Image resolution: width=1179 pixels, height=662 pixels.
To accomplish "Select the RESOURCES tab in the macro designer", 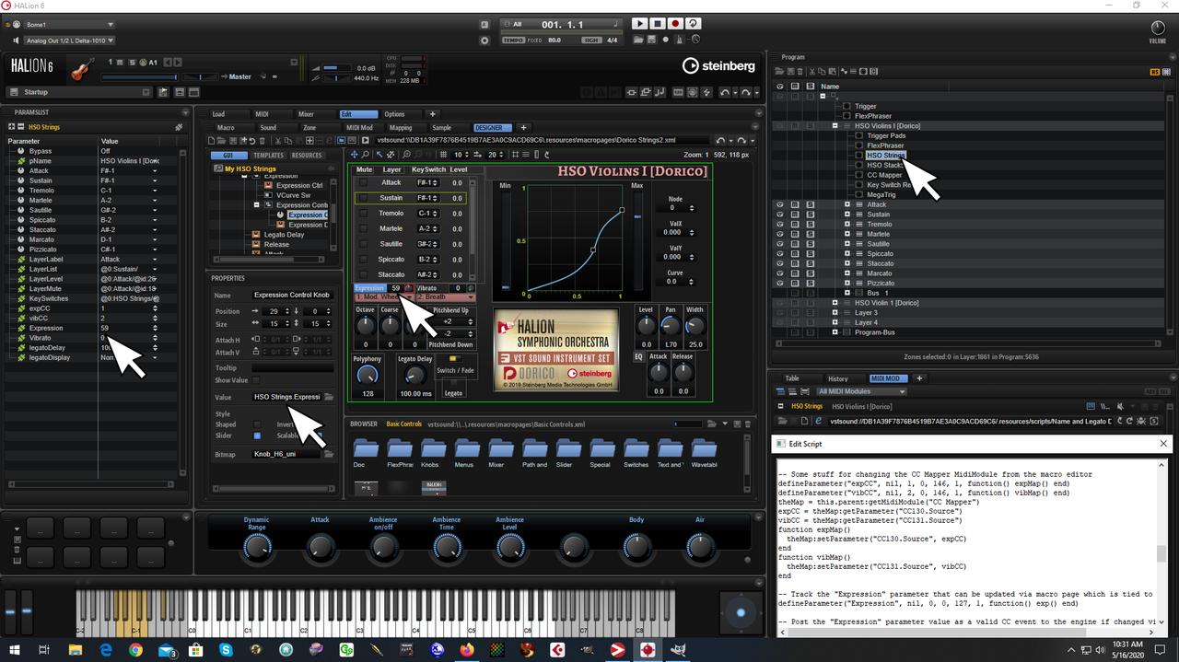I will [x=307, y=156].
